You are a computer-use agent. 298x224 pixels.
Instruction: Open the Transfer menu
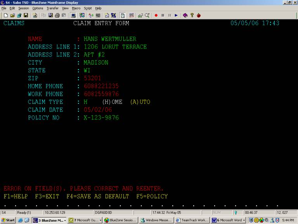tap(53, 8)
